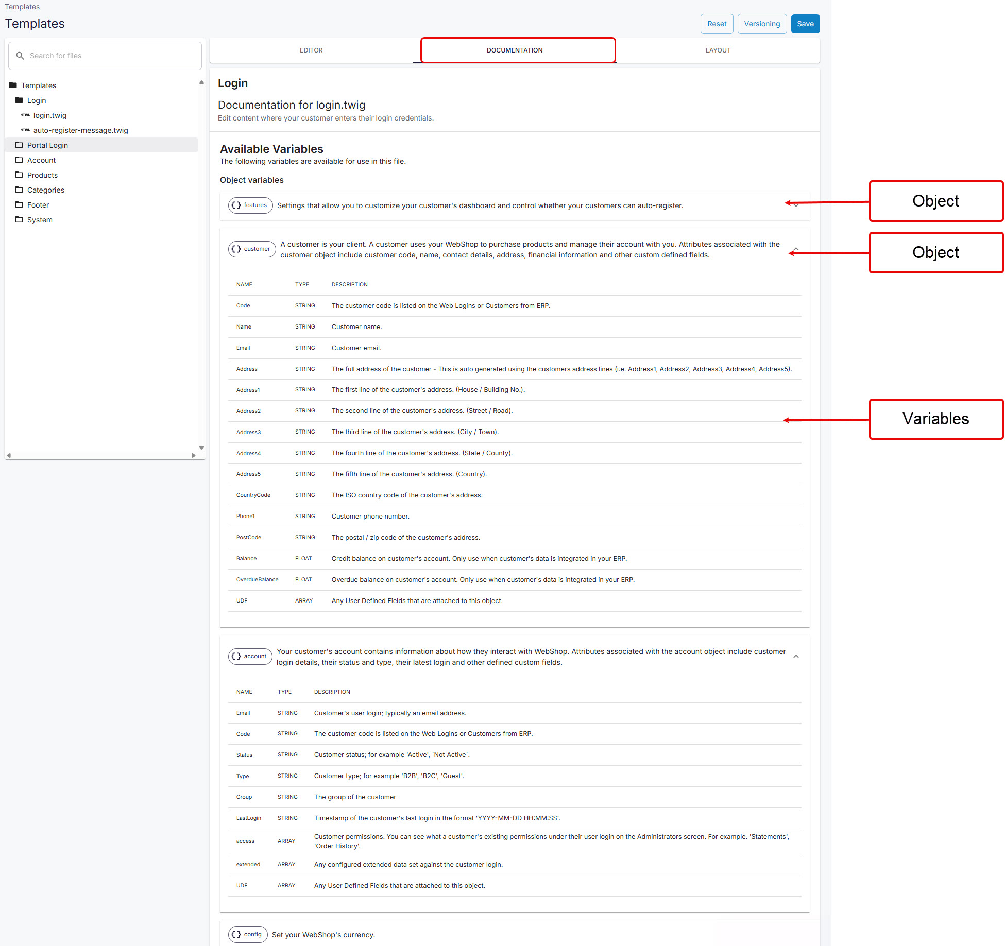Screen dimensions: 1005x946
Task: Open the Account templates folder
Action: click(41, 160)
